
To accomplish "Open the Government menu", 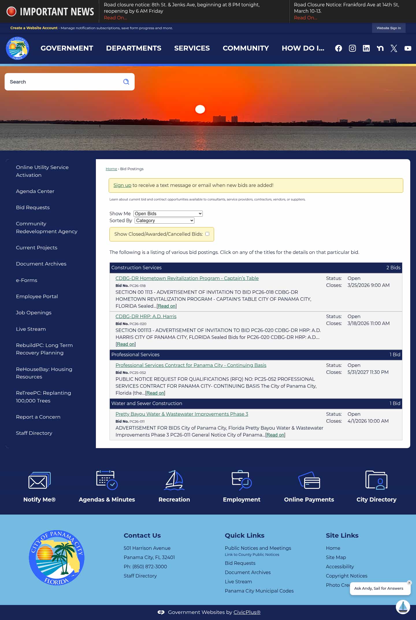I will 67,48.
